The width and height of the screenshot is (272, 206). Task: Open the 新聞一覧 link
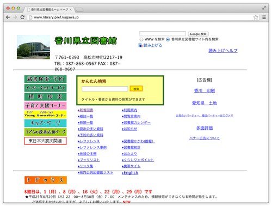click(85, 123)
